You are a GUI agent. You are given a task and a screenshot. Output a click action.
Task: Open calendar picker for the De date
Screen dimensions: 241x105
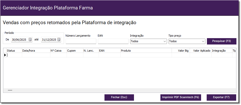(30, 39)
